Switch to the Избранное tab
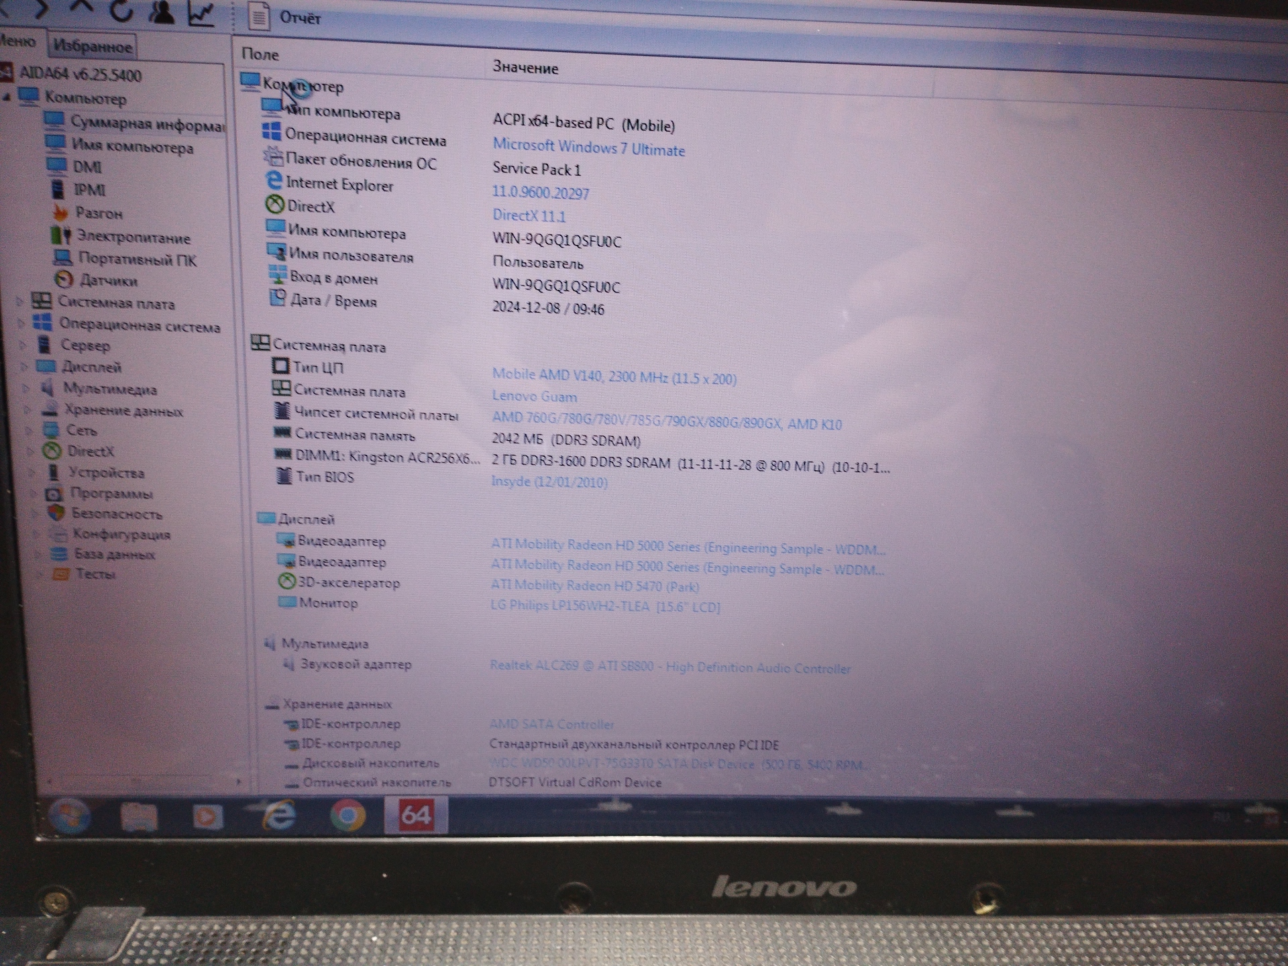 (x=93, y=46)
